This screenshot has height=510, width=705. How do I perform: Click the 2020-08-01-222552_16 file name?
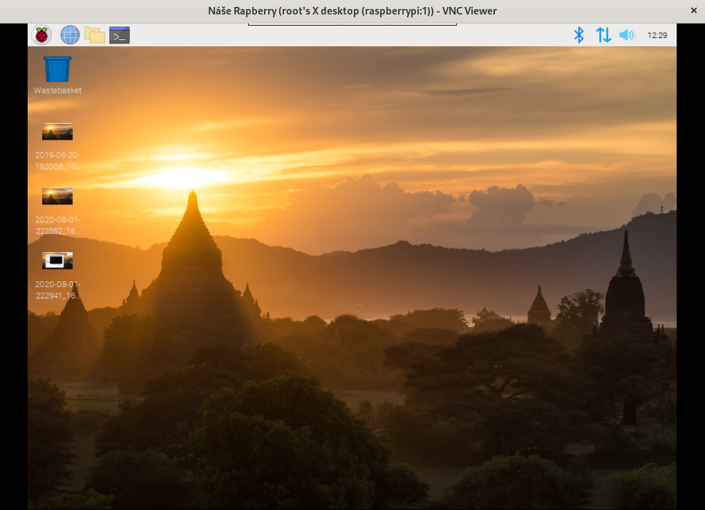click(x=57, y=225)
